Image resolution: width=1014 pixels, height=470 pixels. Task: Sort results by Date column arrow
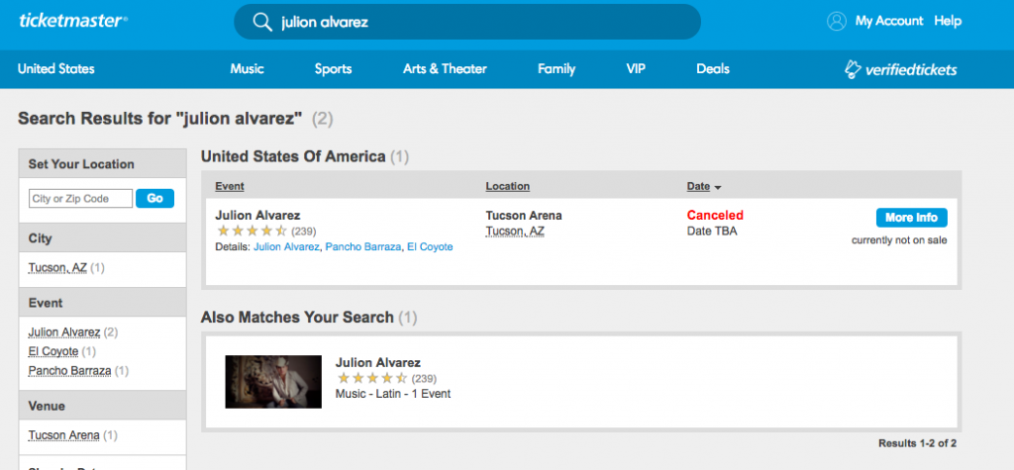point(718,187)
